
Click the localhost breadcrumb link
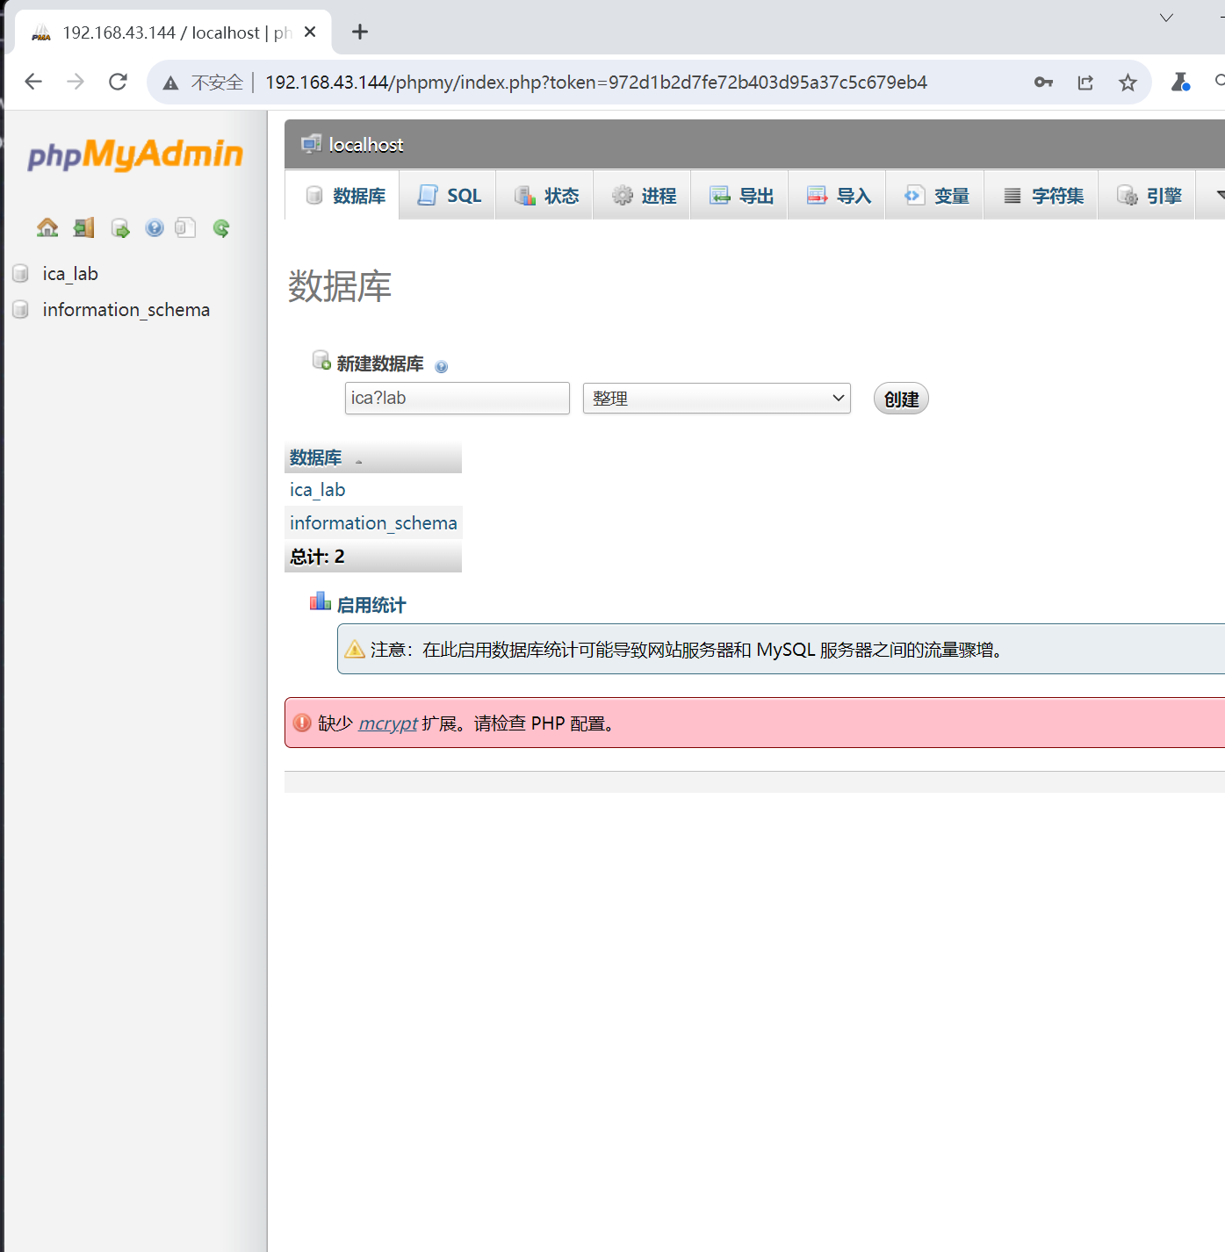[x=366, y=145]
